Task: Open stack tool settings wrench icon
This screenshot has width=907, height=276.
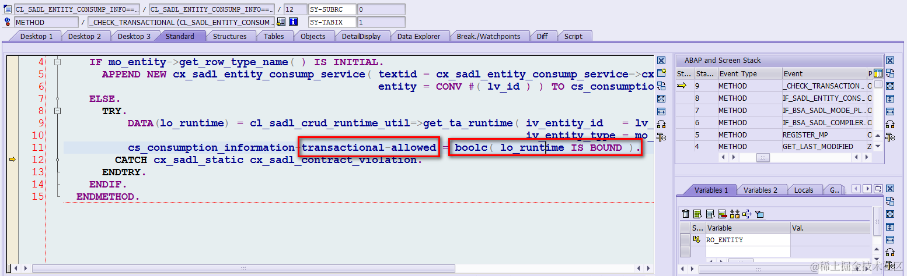Action: pos(890,137)
